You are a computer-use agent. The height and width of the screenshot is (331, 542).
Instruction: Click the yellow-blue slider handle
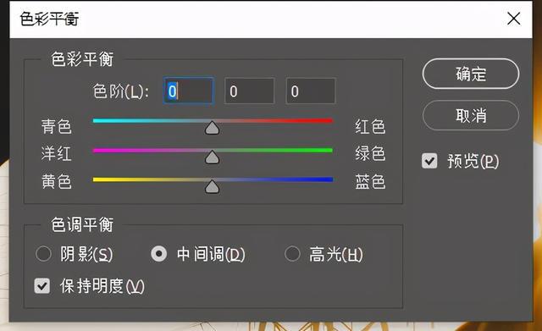point(212,186)
